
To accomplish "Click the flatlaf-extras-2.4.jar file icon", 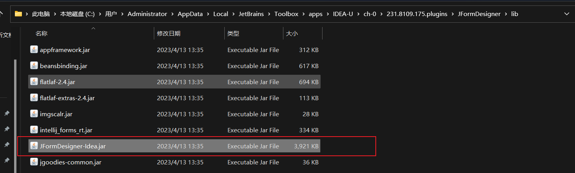I will (x=34, y=98).
